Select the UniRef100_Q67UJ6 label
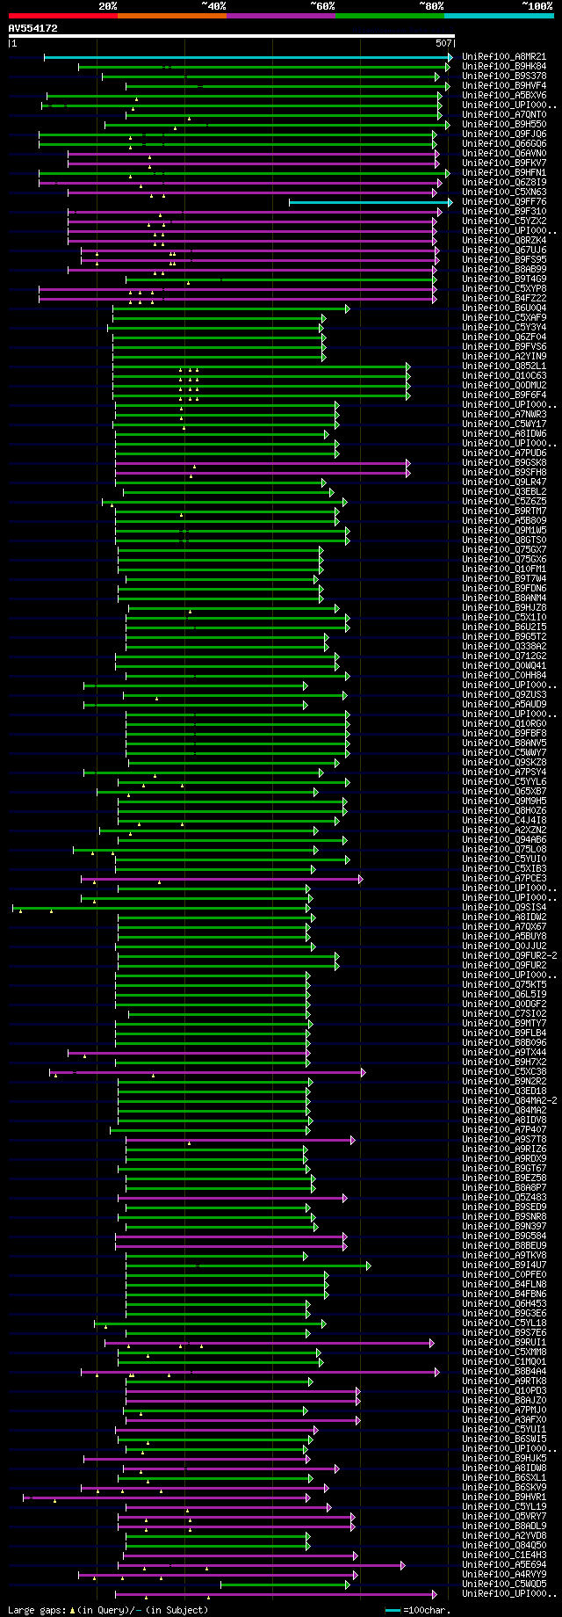 click(504, 250)
